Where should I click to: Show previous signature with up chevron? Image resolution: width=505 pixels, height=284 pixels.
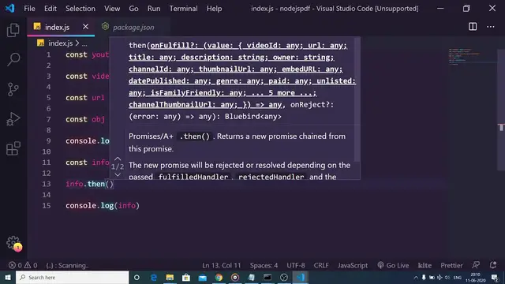(x=118, y=159)
